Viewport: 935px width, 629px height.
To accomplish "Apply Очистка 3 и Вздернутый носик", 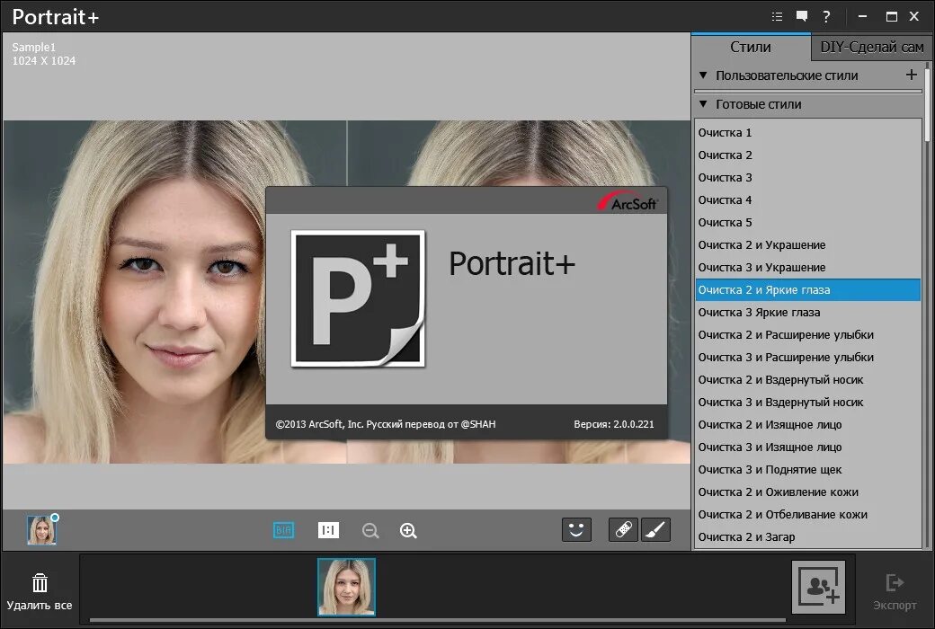I will (808, 402).
